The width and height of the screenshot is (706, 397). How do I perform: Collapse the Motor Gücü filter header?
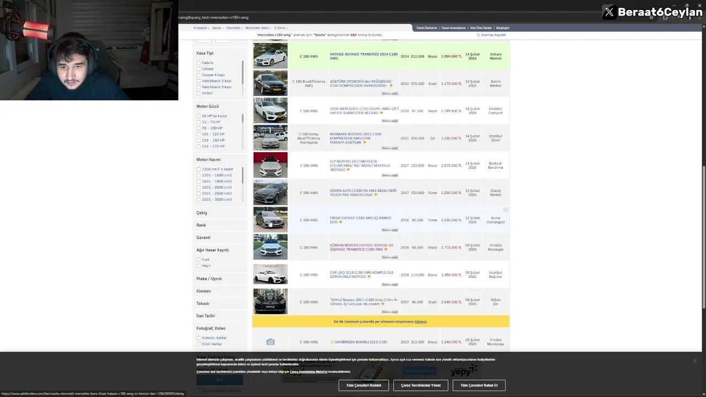207,106
